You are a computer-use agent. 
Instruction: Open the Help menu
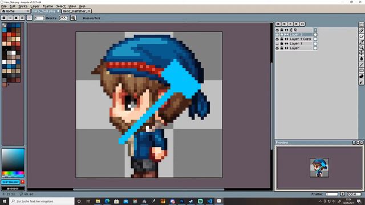[x=82, y=6]
